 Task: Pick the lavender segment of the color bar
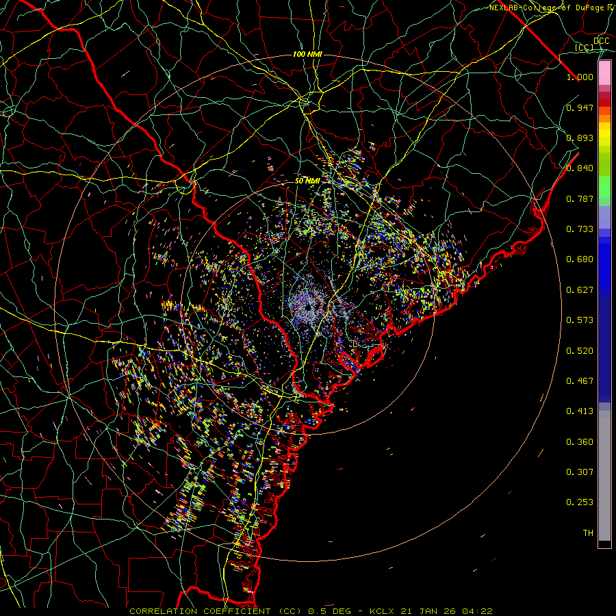point(604,217)
